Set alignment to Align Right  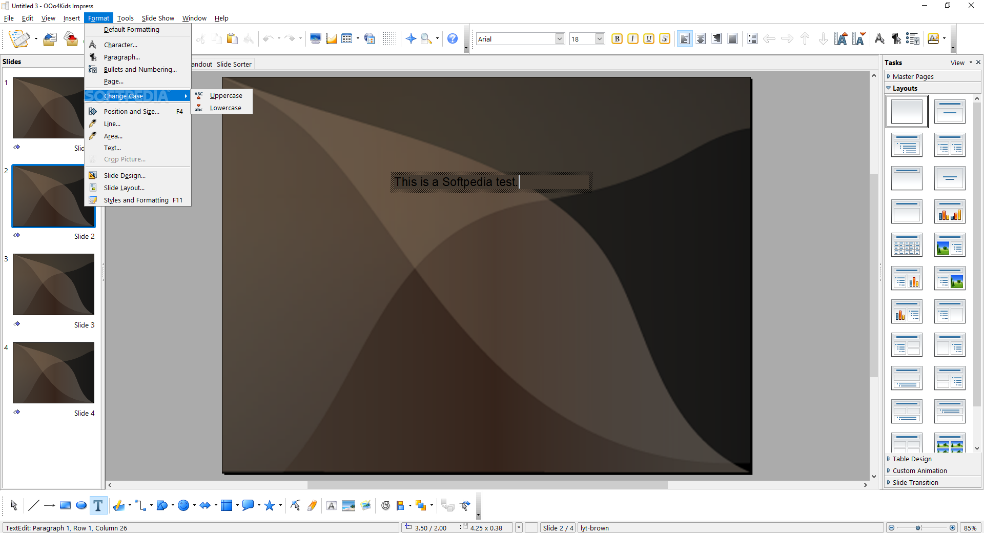tap(716, 38)
